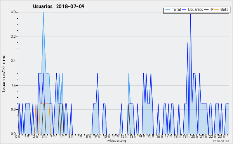Click the y-axis value 0.8
The width and height of the screenshot is (233, 144).
coord(13,110)
